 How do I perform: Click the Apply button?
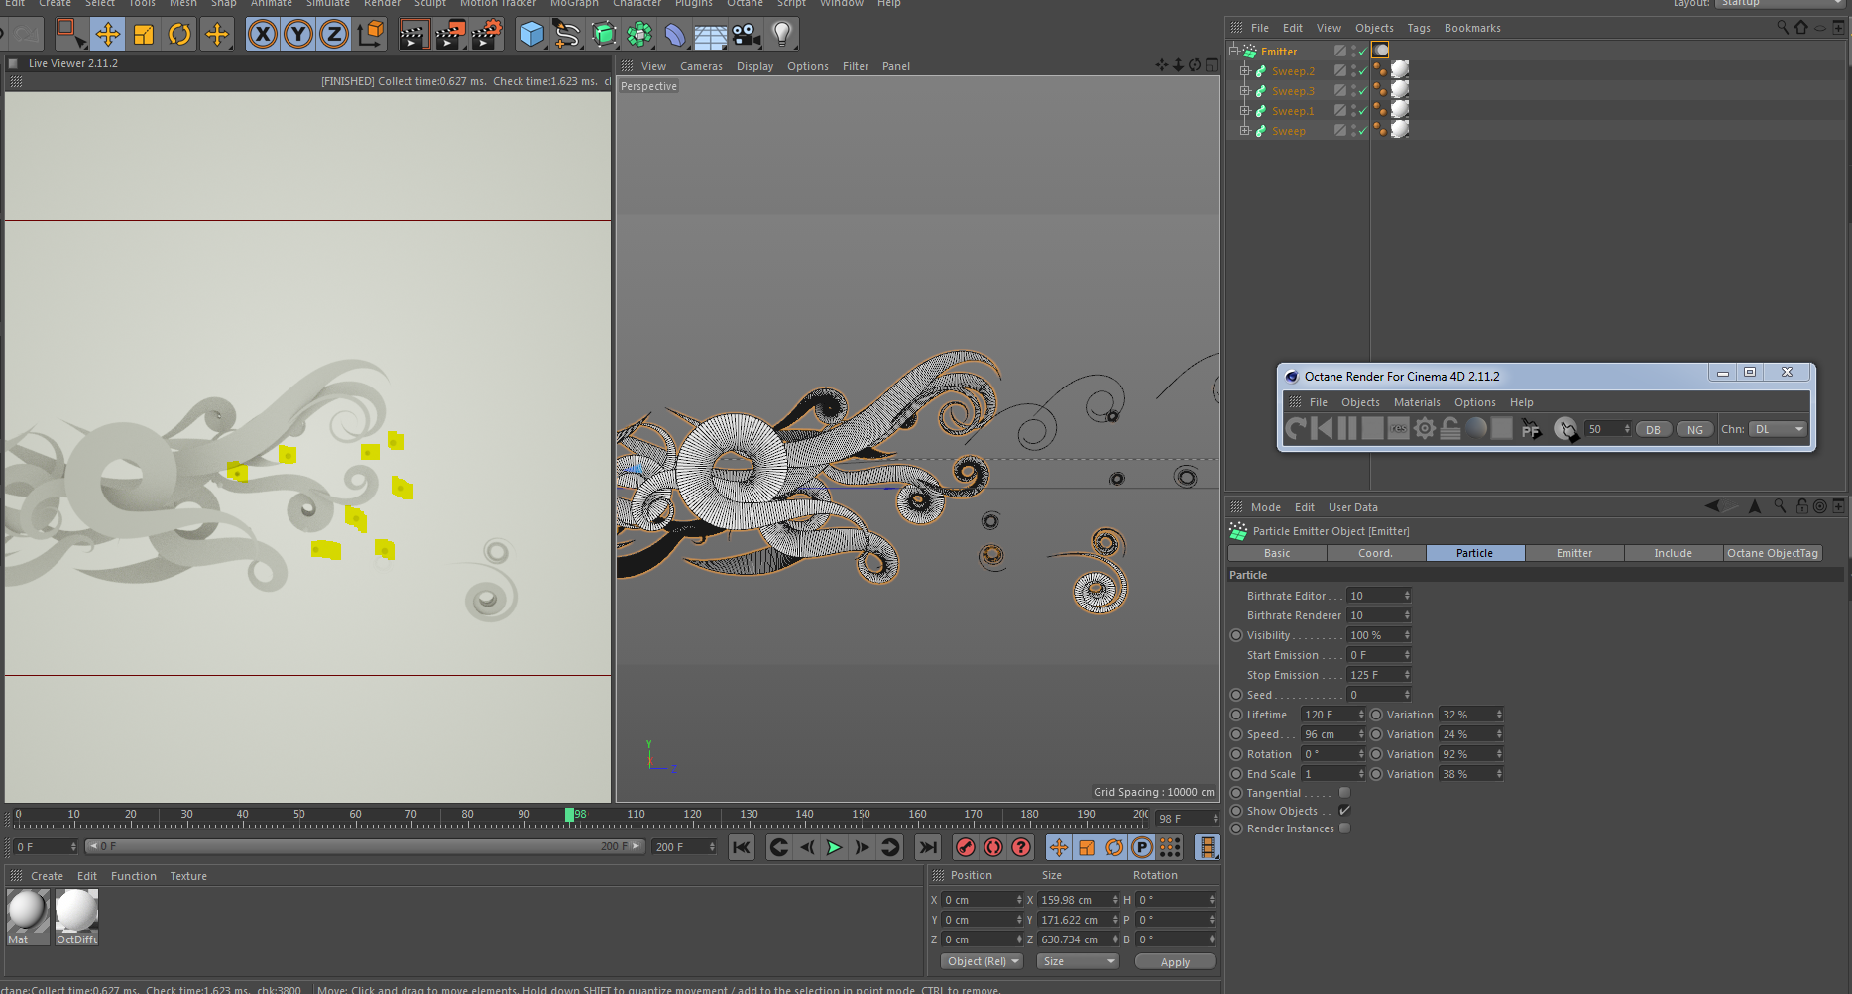tap(1175, 962)
